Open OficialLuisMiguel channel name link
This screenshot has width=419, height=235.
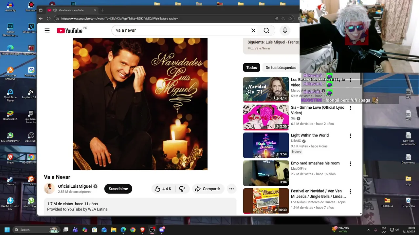[x=75, y=186]
